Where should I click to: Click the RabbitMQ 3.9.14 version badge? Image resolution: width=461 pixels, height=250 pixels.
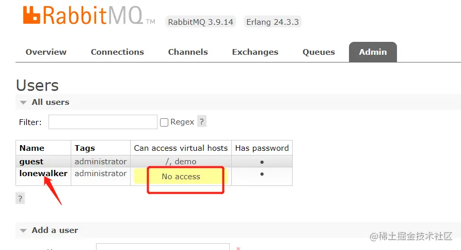click(200, 22)
